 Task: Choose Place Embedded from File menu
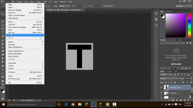[x=25, y=54]
